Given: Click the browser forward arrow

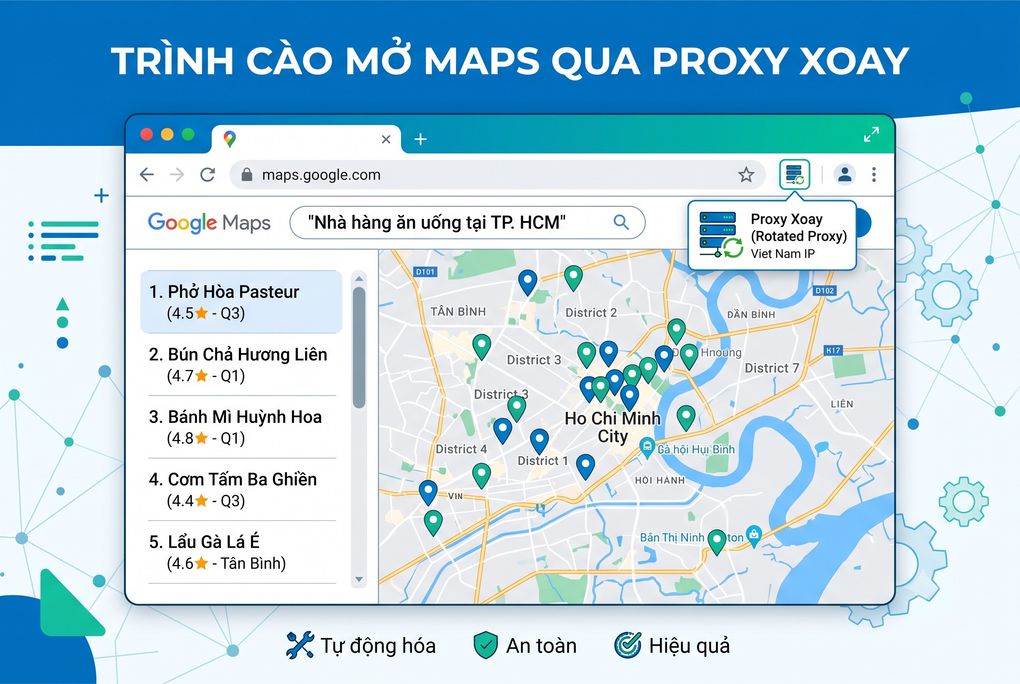Looking at the screenshot, I should 177,175.
